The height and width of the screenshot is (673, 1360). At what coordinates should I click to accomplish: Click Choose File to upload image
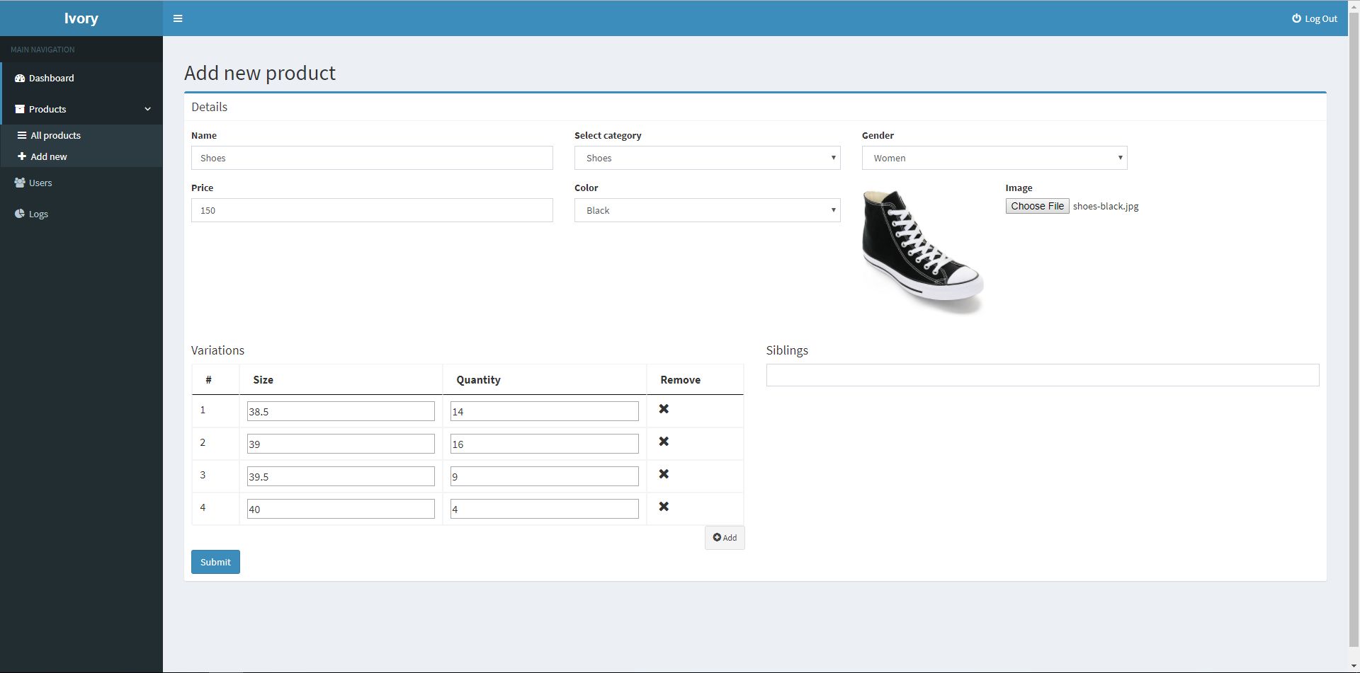[1037, 206]
